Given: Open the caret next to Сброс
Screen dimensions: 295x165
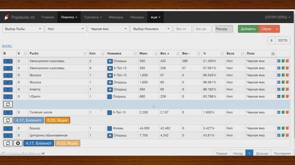Looking at the screenshot, I should click(x=277, y=29).
